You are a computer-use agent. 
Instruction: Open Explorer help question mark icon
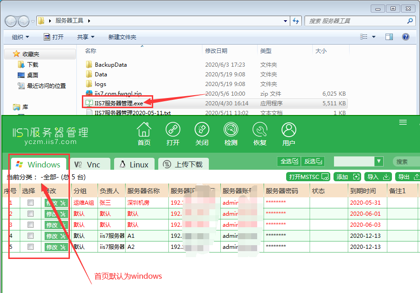(x=406, y=37)
